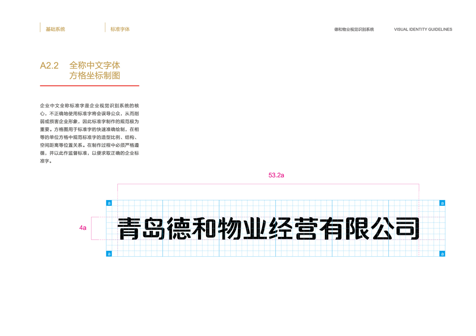This screenshot has width=476, height=336.
Task: Click the blue 'a' marker at grid bottom-right
Action: pos(442,254)
